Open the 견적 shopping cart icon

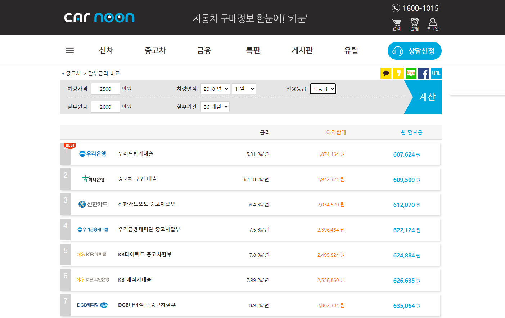coord(396,24)
